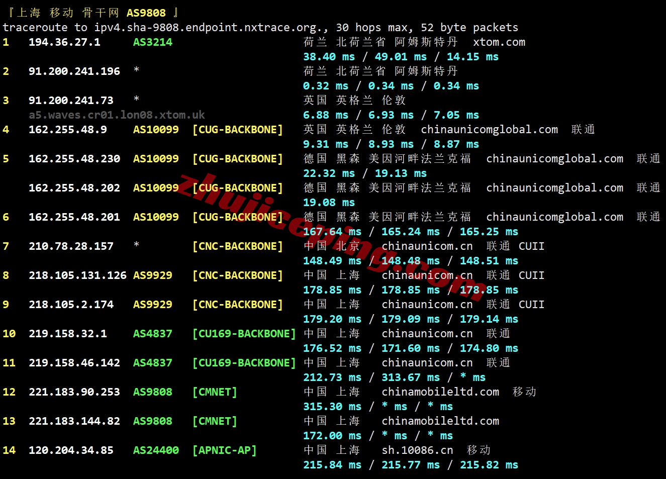666x479 pixels.
Task: Select the 315.30 ms latency value
Action: 332,407
